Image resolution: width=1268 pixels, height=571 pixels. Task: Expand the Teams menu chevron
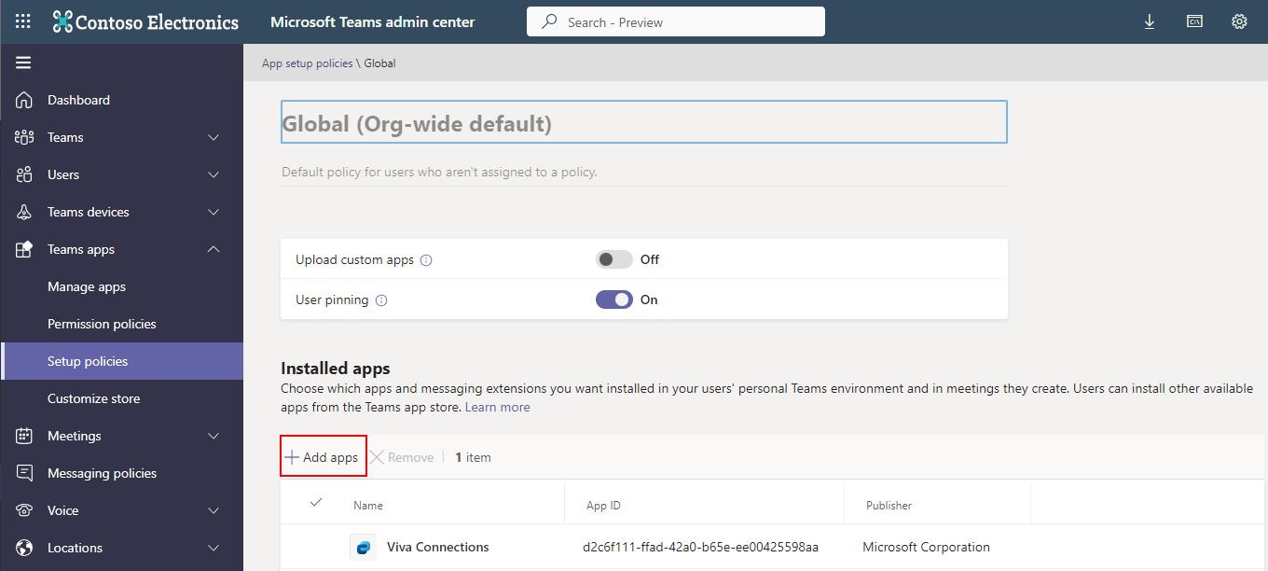[x=214, y=137]
